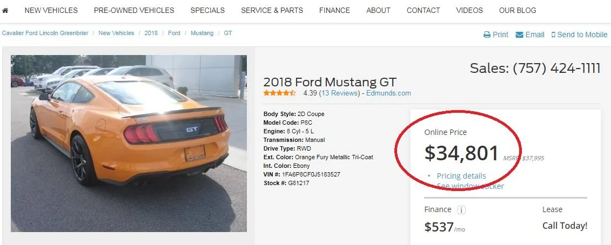Open the New Vehicles menu
611x245 pixels.
click(51, 10)
